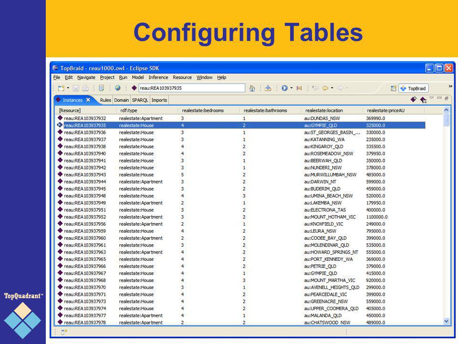
Task: Click the diamond icon for reau:REA103937960
Action: point(60,237)
